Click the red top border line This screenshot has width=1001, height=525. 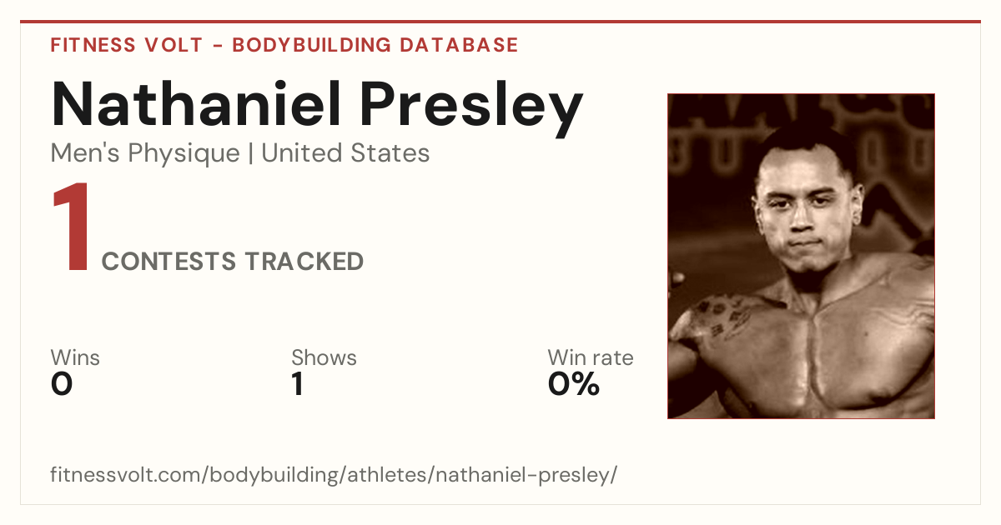(x=500, y=22)
